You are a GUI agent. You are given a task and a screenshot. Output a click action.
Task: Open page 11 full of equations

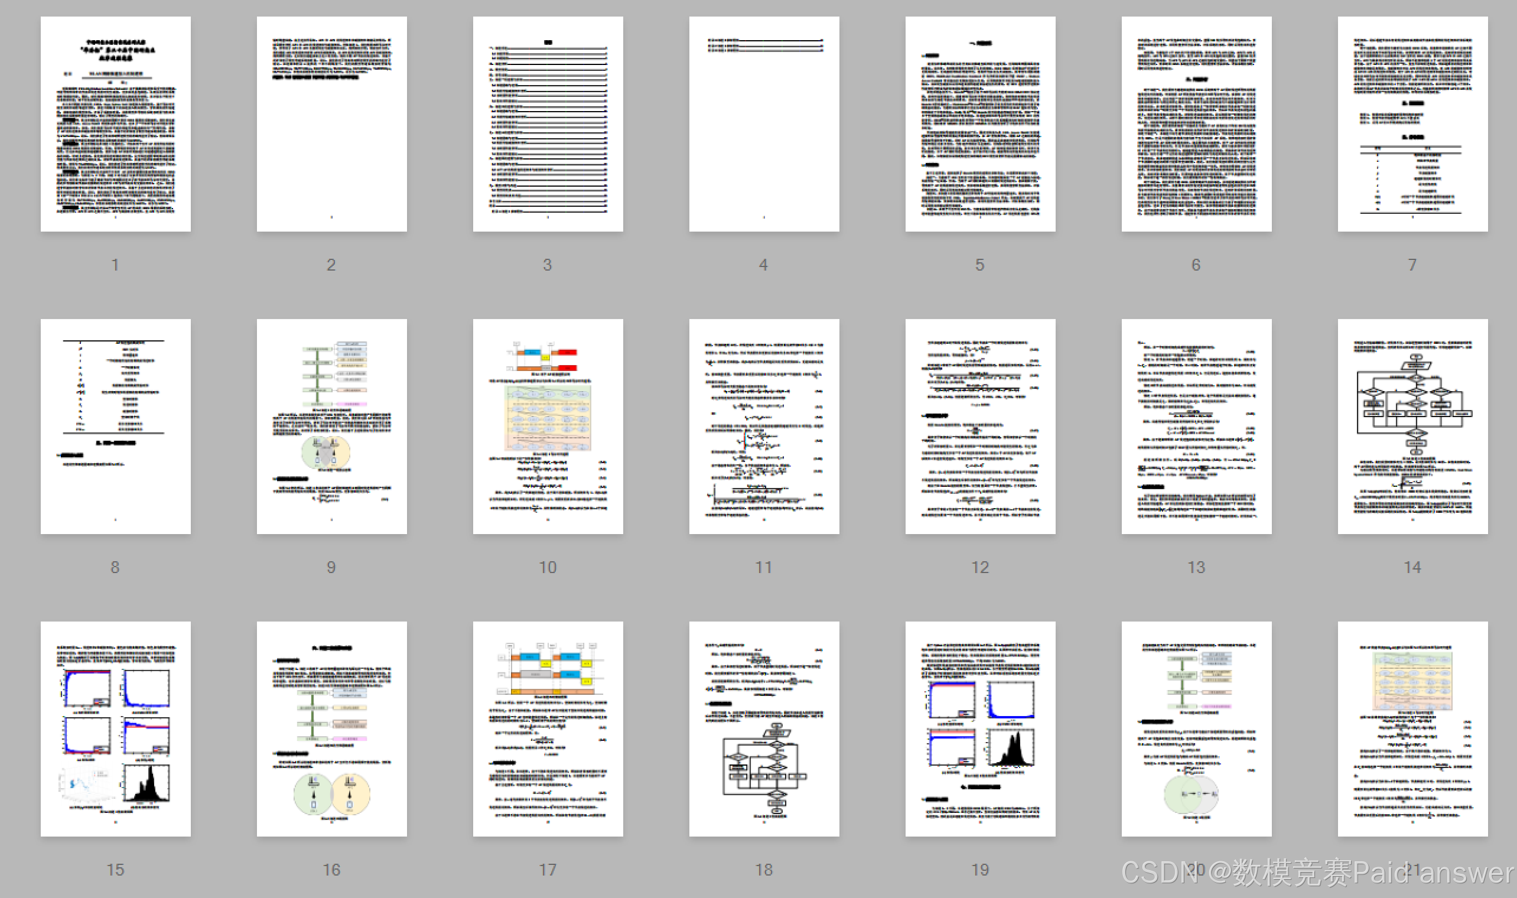764,426
